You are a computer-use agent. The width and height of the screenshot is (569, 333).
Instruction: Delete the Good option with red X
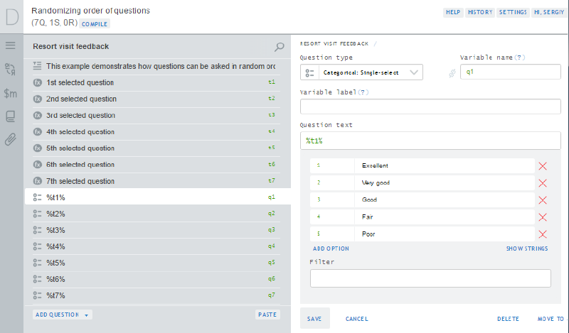click(543, 200)
